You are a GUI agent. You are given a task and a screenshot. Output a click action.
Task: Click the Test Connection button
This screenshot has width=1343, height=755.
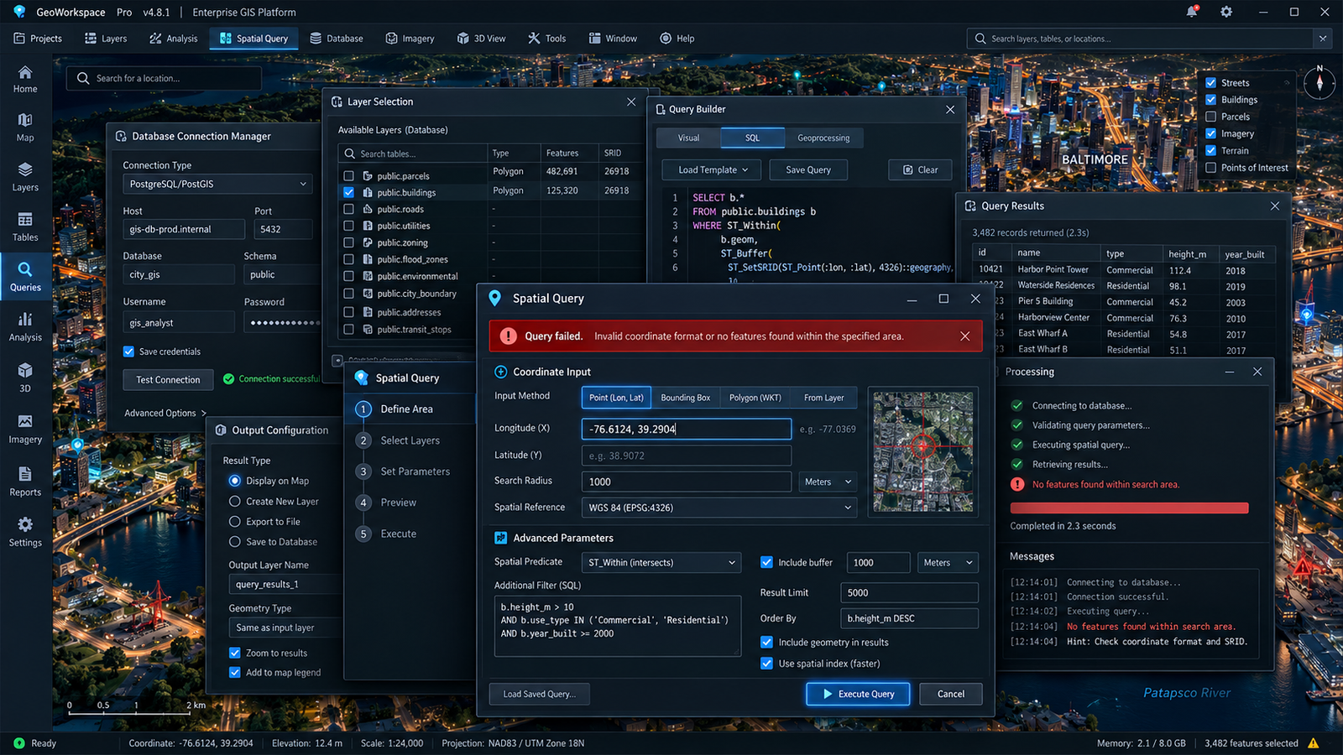[168, 379]
